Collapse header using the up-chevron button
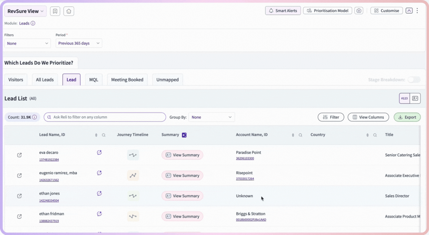Image resolution: width=429 pixels, height=235 pixels. 409,11
